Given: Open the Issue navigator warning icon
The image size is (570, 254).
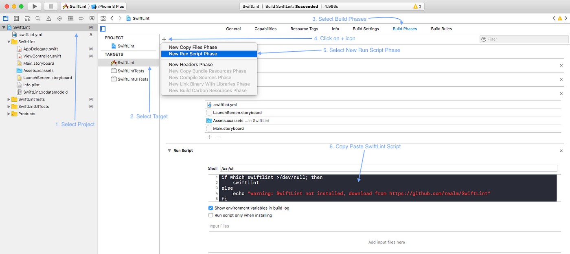Looking at the screenshot, I should coord(49,18).
